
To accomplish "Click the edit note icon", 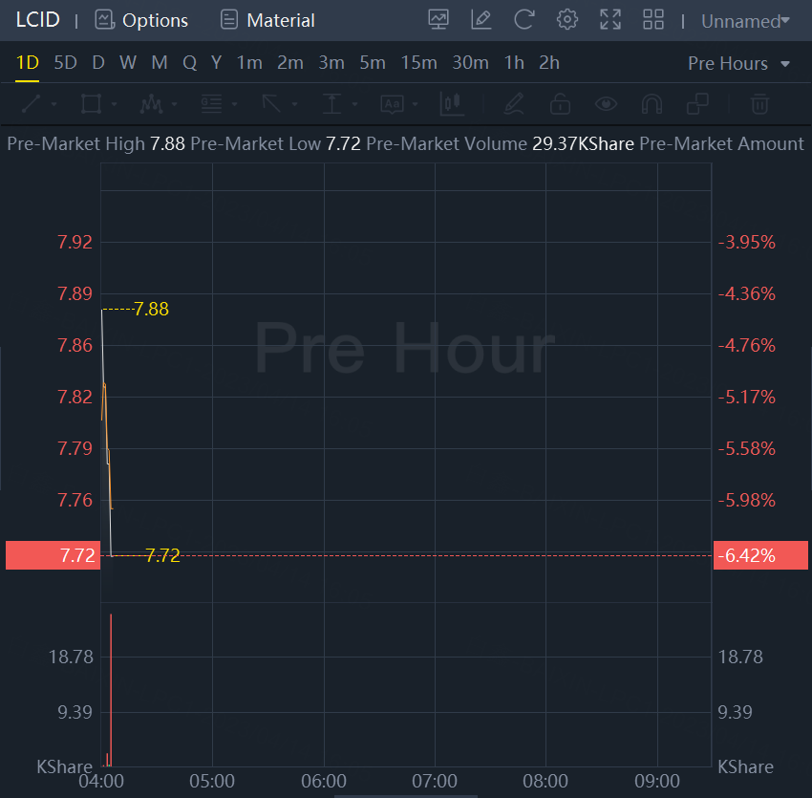I will pos(481,20).
